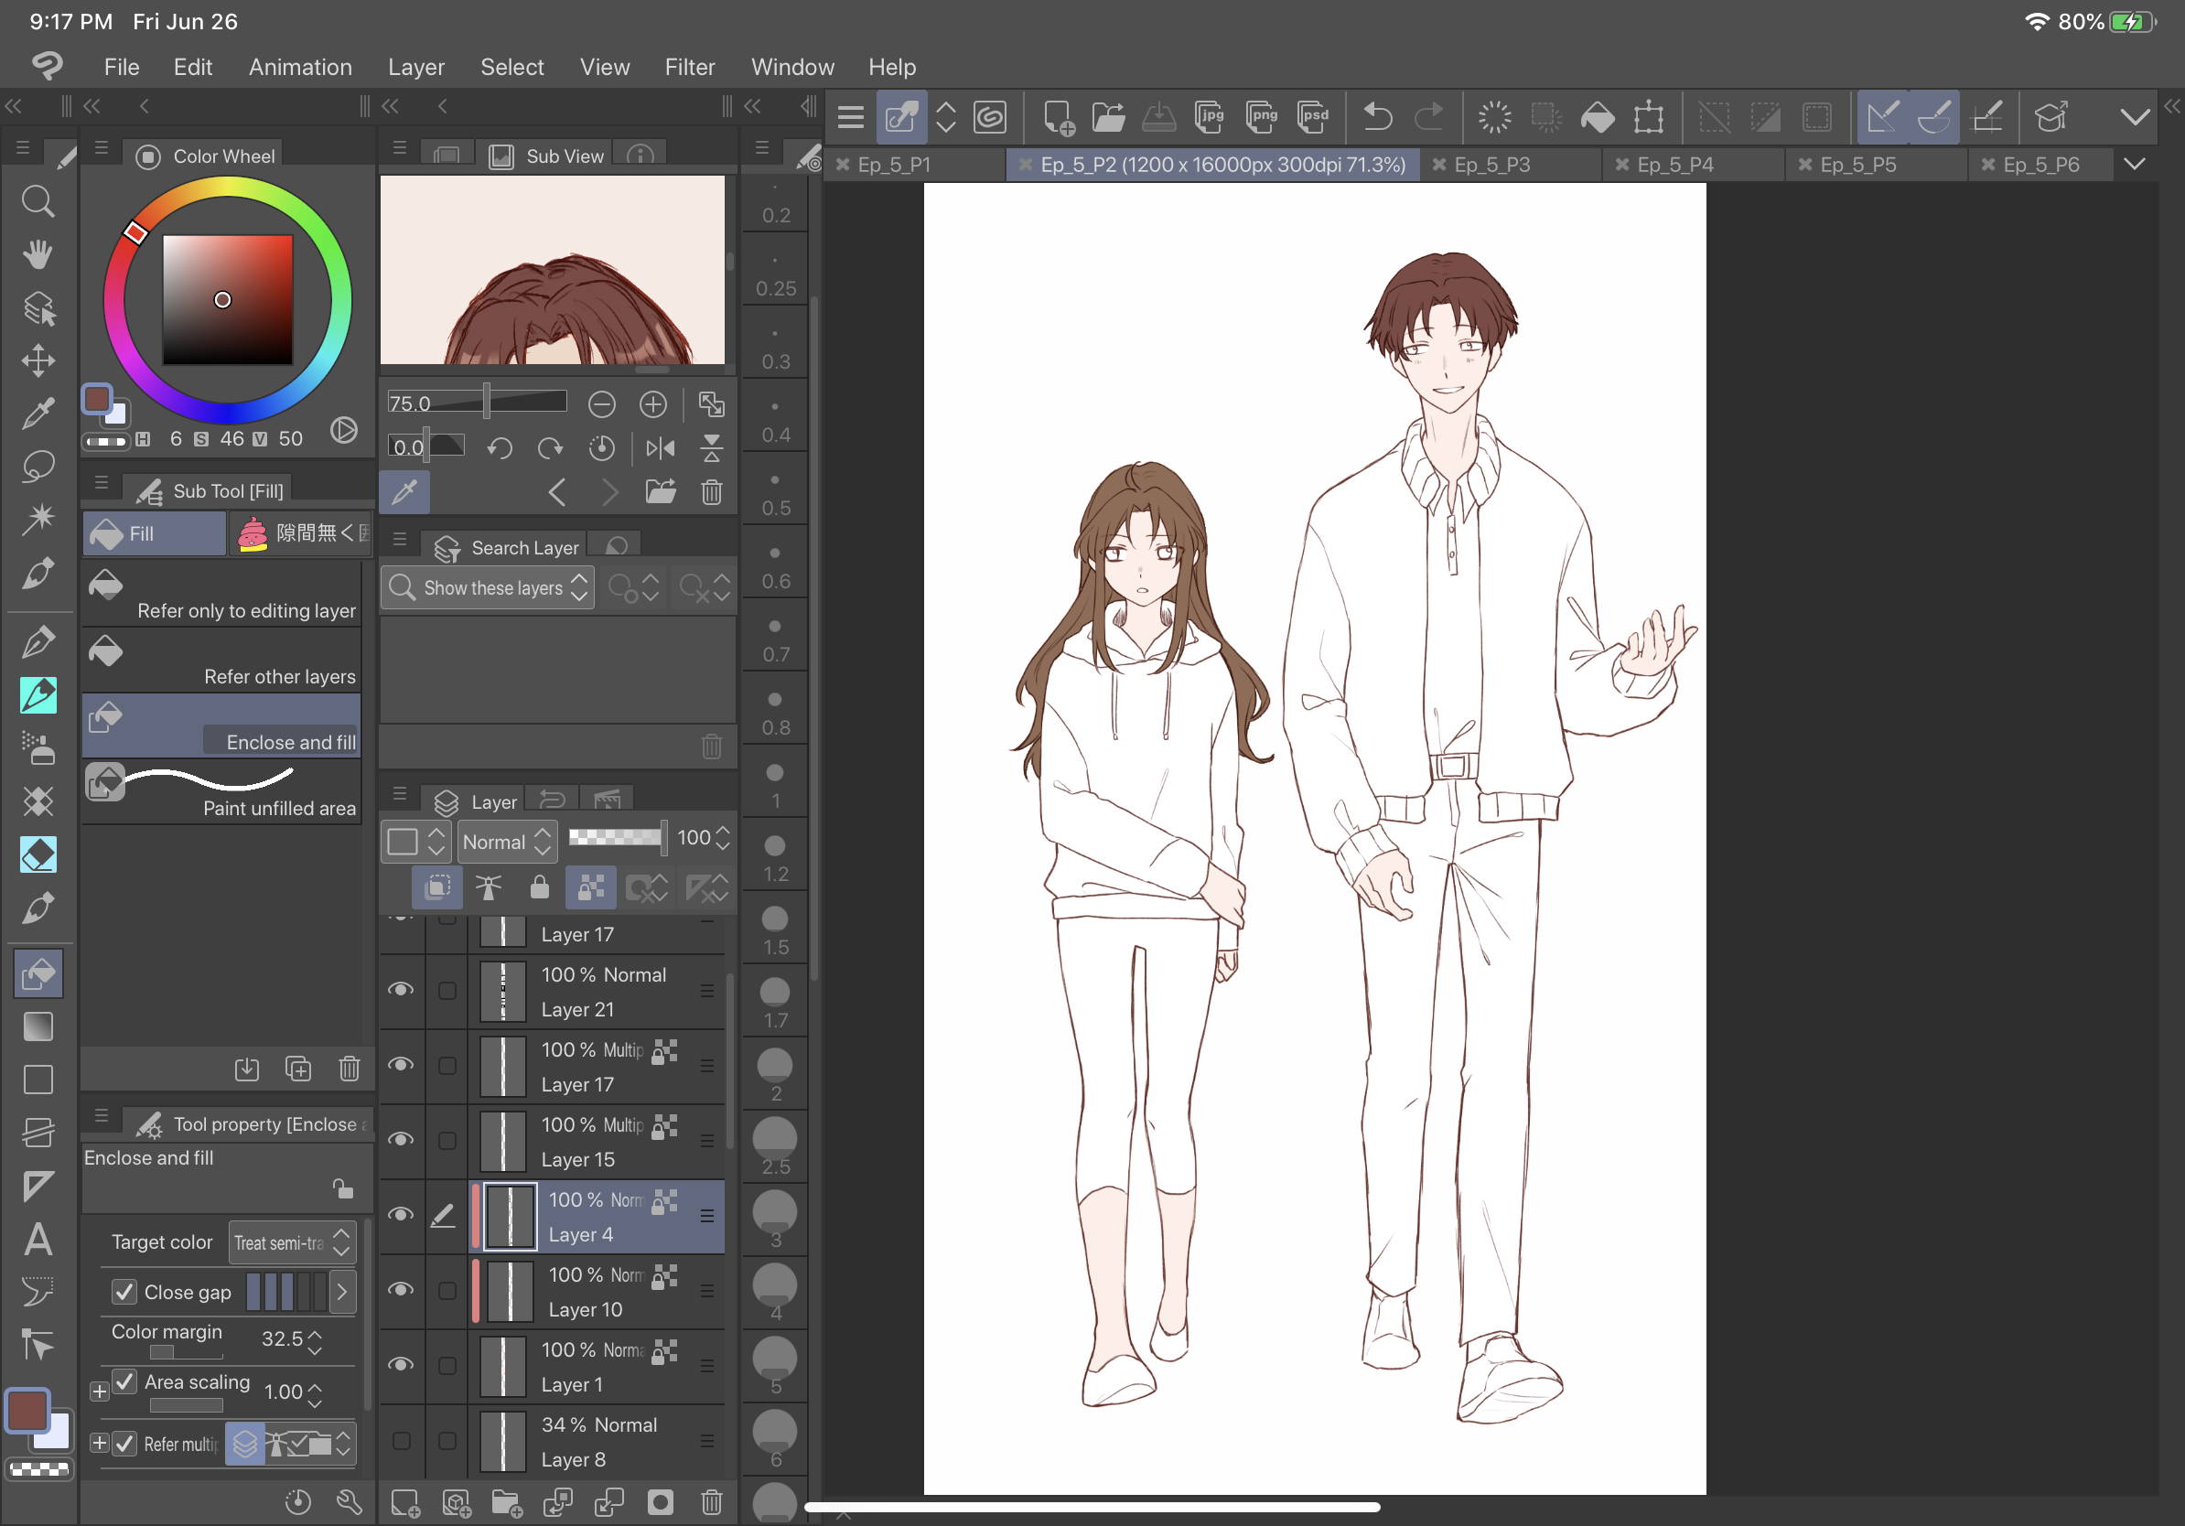The image size is (2185, 1526).
Task: Click the Lock layer icon
Action: point(540,887)
